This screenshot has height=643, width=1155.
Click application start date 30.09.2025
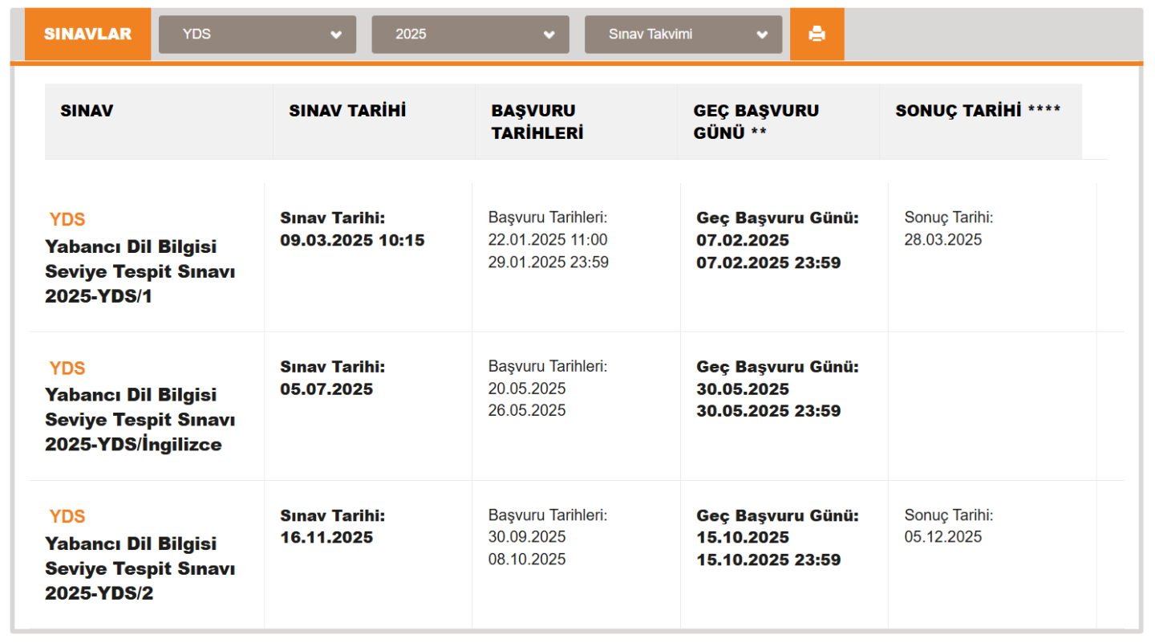point(527,537)
